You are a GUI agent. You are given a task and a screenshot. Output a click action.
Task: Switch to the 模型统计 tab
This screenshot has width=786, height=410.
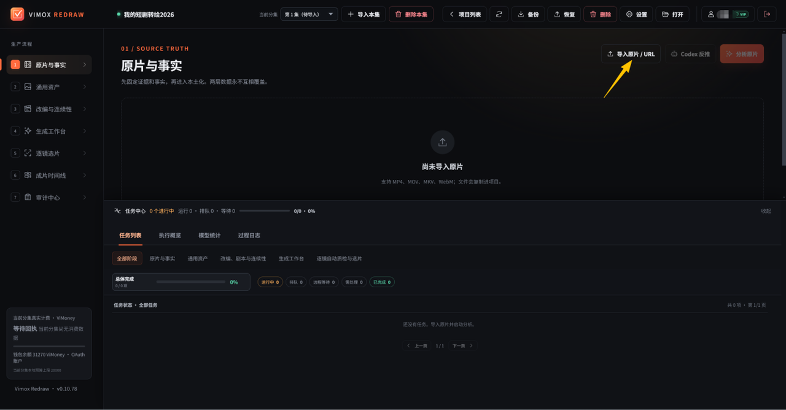pyautogui.click(x=209, y=235)
